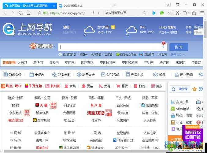Click the 一键登录 login button
Screen dimensions: 207x153
(180, 89)
